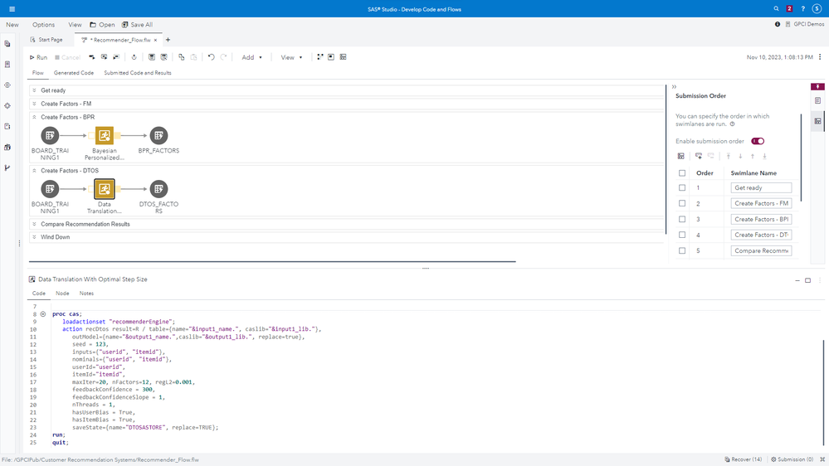
Task: Open the Notes tab in code pane
Action: pyautogui.click(x=86, y=294)
